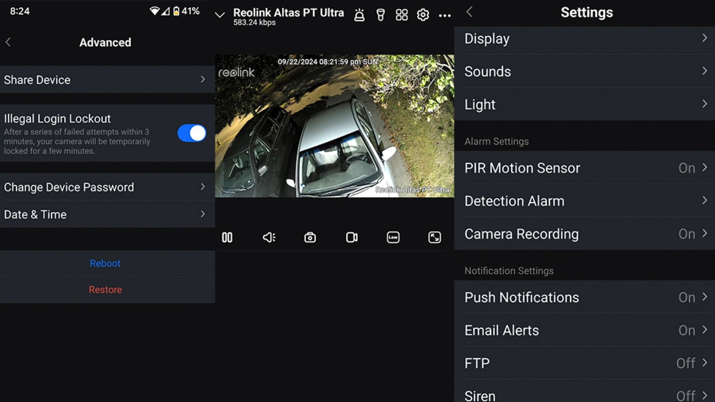Expand live view to fullscreen

pyautogui.click(x=434, y=237)
